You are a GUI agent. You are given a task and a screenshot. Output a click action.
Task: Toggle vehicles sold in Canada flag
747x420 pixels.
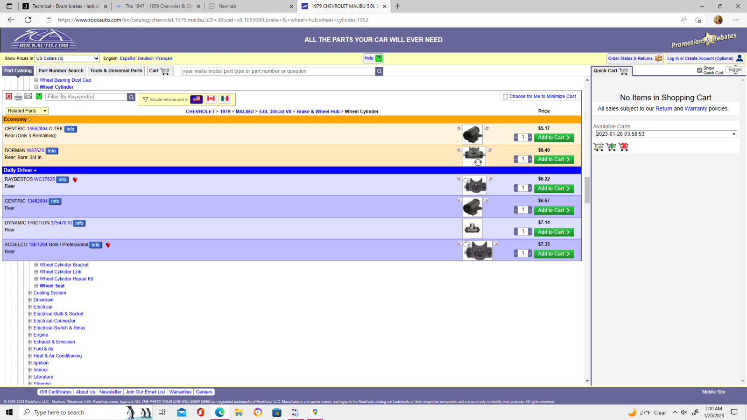[x=211, y=99]
